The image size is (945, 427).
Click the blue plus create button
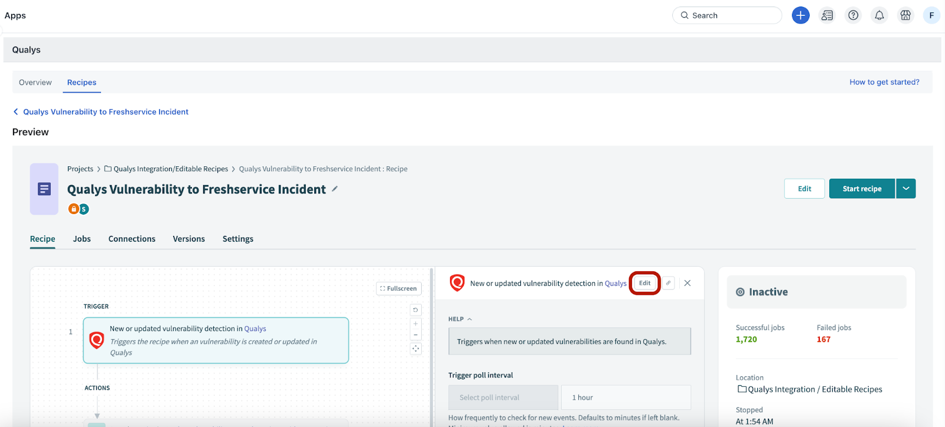pos(800,15)
